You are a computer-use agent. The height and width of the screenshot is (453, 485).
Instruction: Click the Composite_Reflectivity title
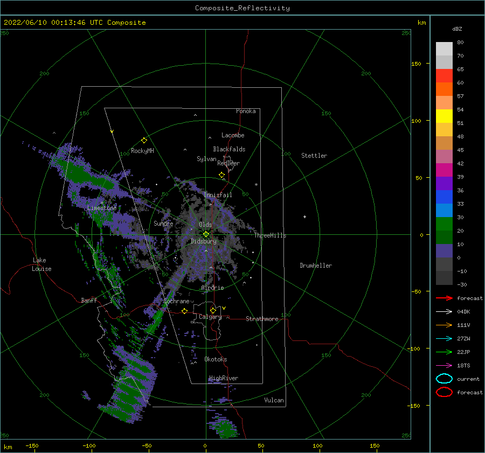point(242,8)
